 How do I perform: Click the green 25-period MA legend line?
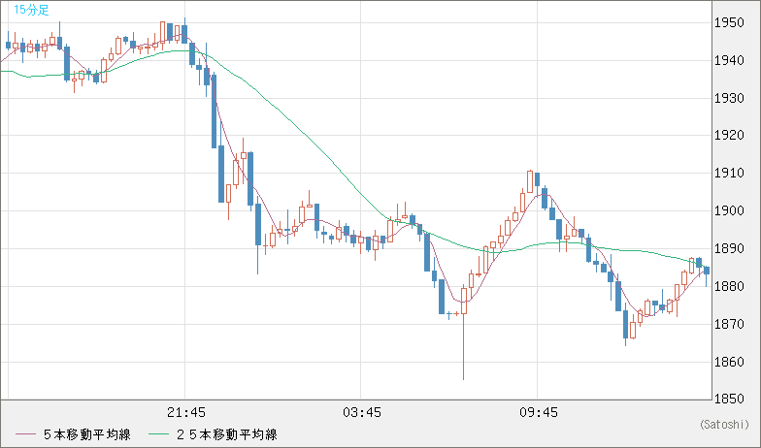pyautogui.click(x=159, y=434)
